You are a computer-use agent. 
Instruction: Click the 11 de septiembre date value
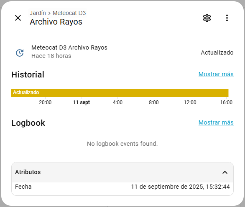tap(180, 187)
